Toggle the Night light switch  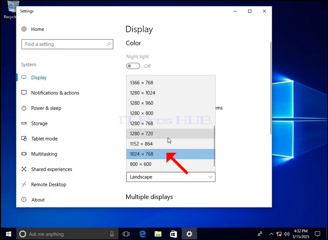(133, 66)
